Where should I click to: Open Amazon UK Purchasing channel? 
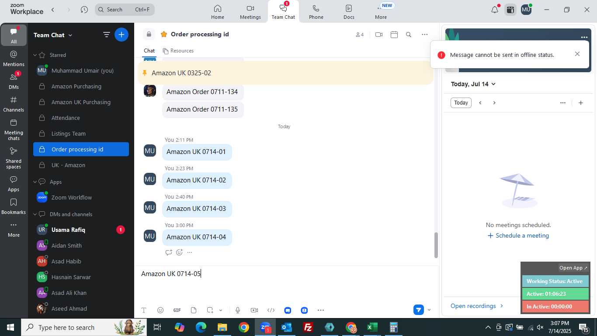click(81, 102)
